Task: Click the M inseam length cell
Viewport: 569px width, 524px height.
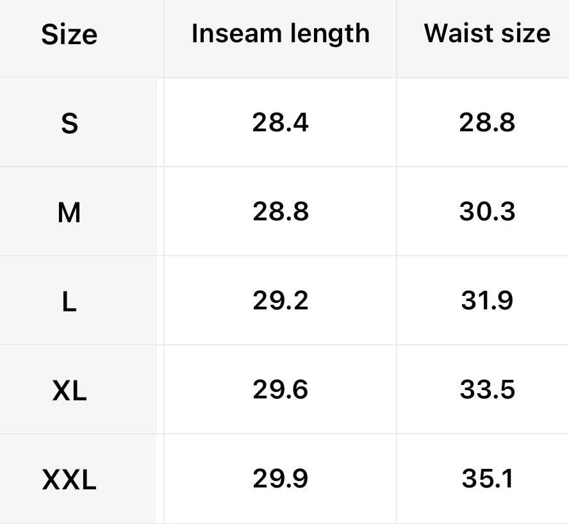Action: (280, 211)
